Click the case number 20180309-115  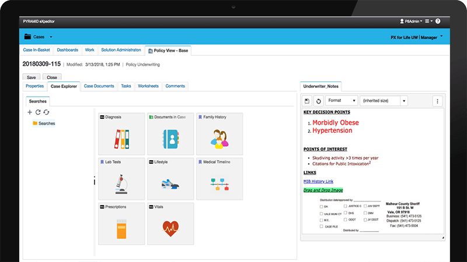(41, 64)
